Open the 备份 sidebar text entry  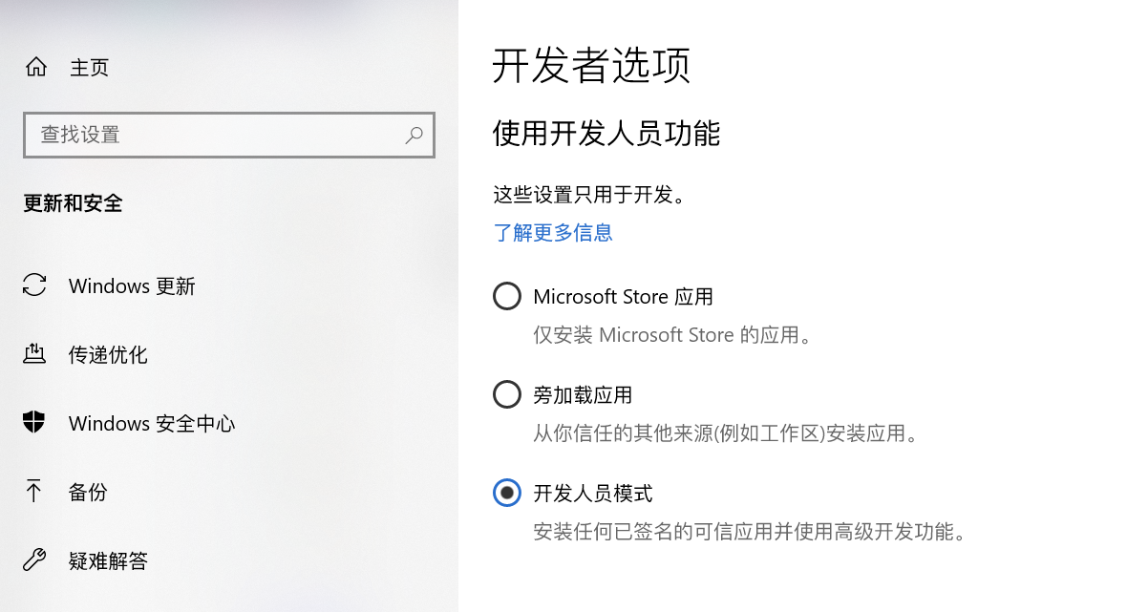tap(88, 493)
